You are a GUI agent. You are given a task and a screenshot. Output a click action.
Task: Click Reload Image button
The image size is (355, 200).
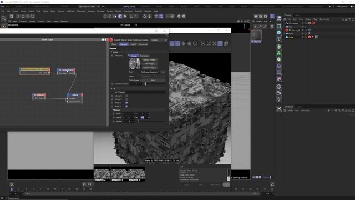[149, 60]
